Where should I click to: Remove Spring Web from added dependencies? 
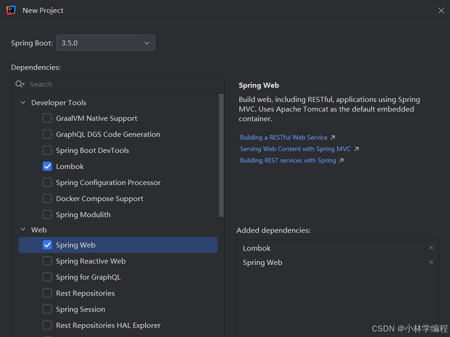431,262
